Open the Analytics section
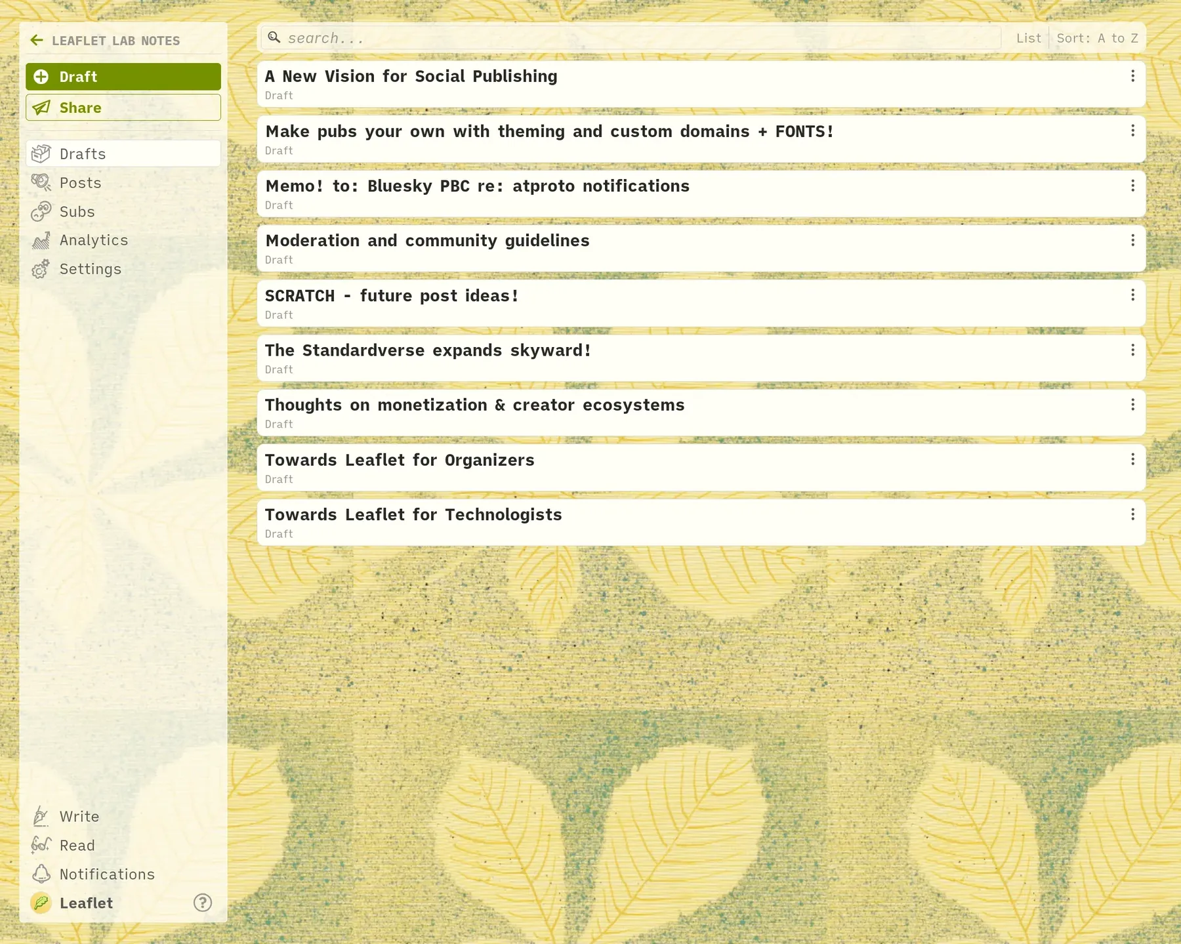Screen dimensions: 1181x944 (x=123, y=240)
